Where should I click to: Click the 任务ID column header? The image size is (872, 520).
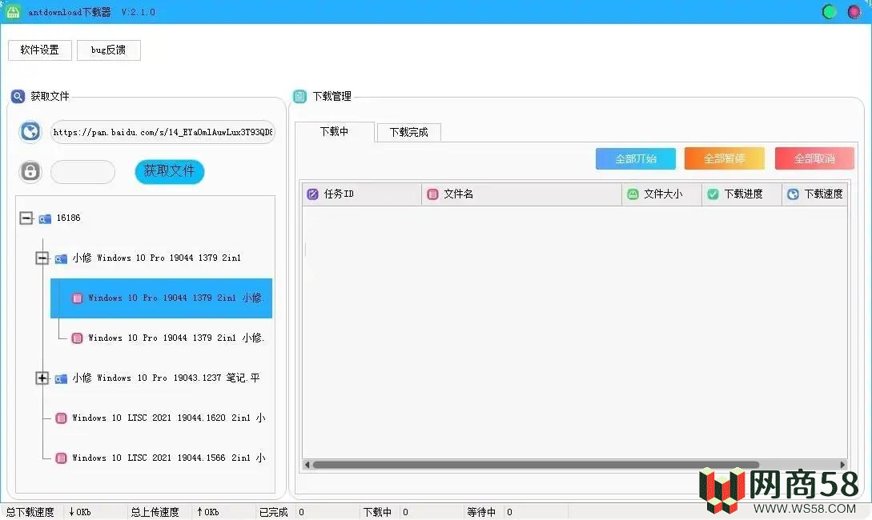click(362, 194)
